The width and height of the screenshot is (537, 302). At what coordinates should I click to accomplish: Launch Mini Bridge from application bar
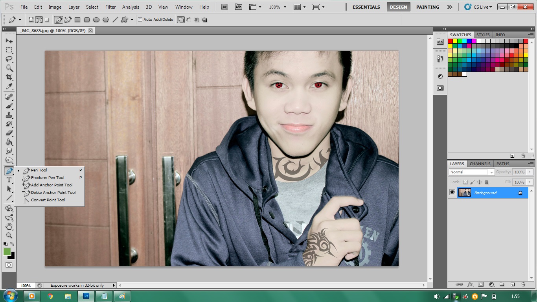pyautogui.click(x=239, y=7)
